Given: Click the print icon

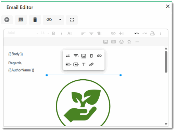Looking at the screenshot, I should 152,33.
